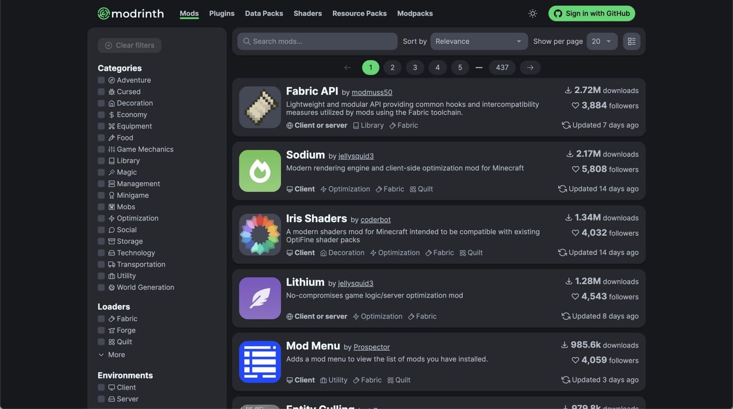Open the Iris Shaders color wheel icon

260,235
